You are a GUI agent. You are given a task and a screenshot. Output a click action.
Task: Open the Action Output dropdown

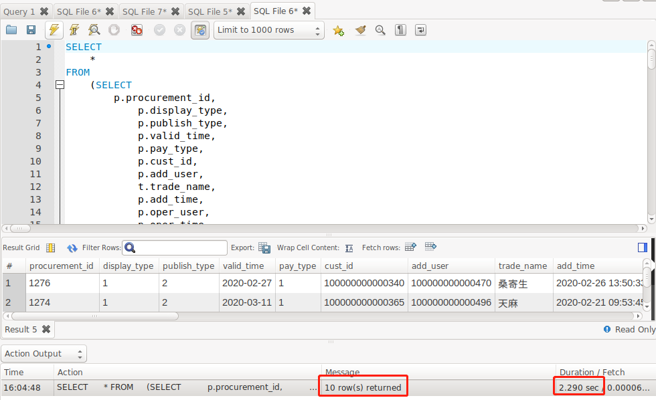pos(44,354)
